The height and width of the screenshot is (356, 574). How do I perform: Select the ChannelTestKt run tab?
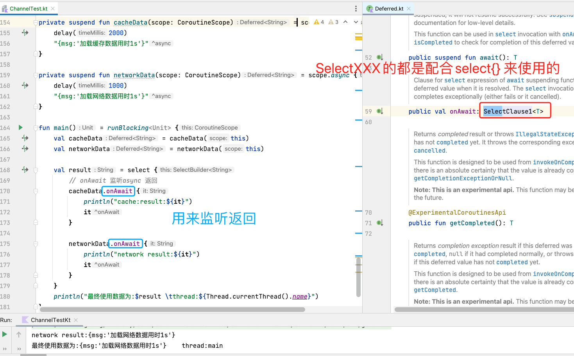tap(50, 320)
